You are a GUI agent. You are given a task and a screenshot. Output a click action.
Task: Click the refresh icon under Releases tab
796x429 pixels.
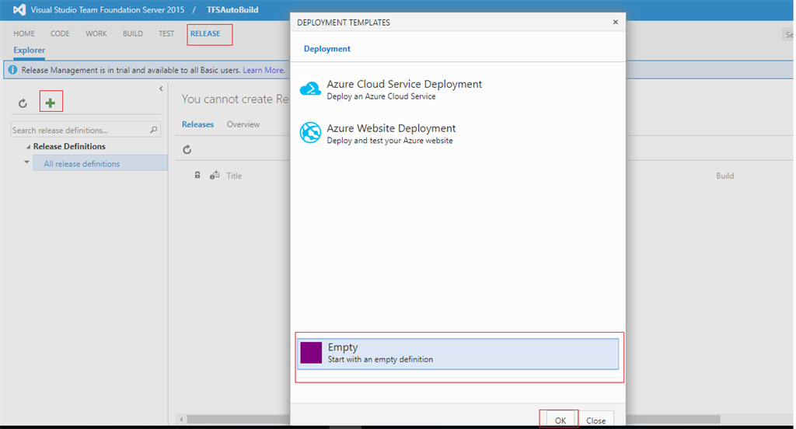click(x=187, y=150)
